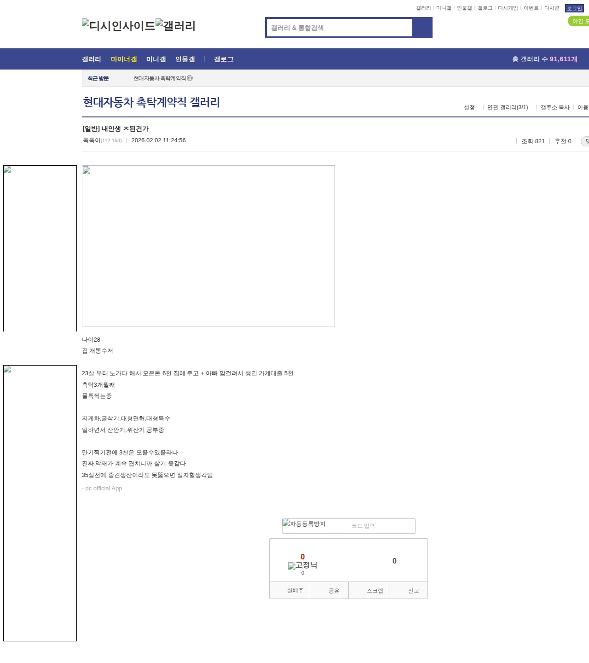Click the text line 집 개똥수저
Viewport: 589px width, 663px height.
click(98, 351)
